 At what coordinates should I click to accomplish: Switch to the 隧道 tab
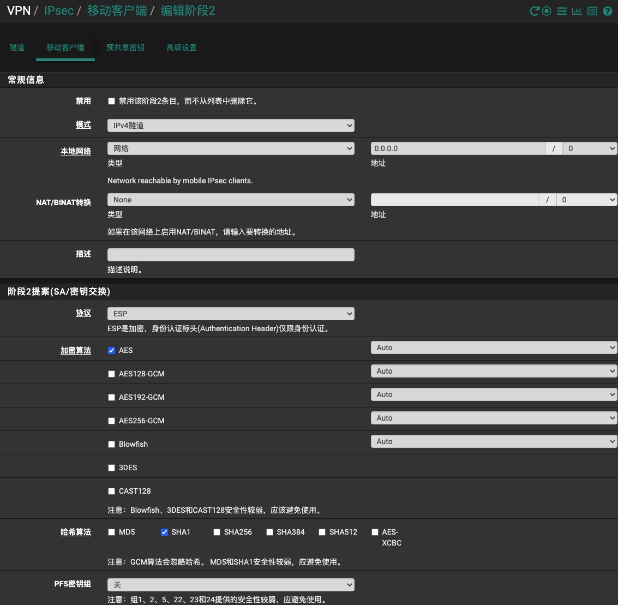(17, 47)
